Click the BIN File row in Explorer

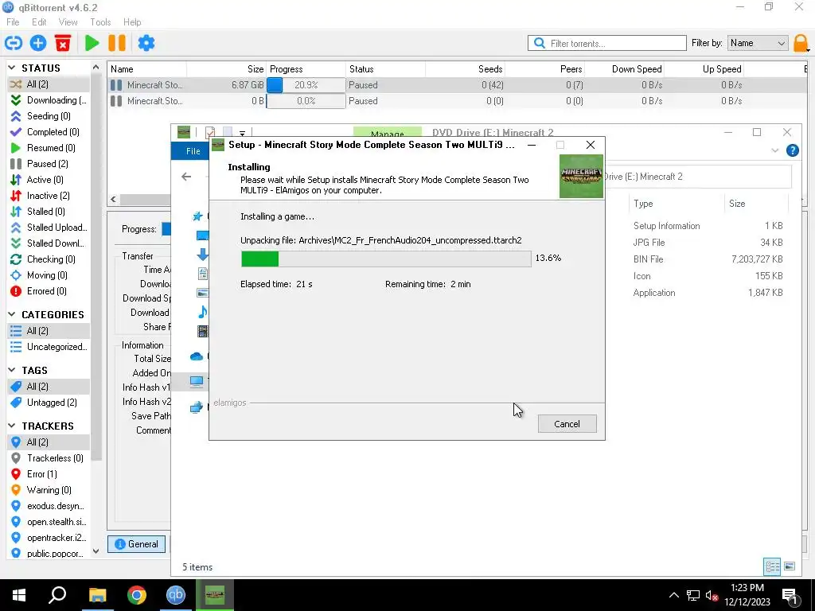click(x=708, y=259)
